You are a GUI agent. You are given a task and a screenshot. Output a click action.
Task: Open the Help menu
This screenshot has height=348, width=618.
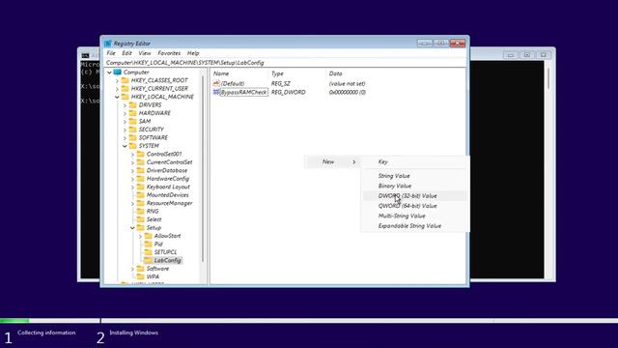[x=193, y=53]
